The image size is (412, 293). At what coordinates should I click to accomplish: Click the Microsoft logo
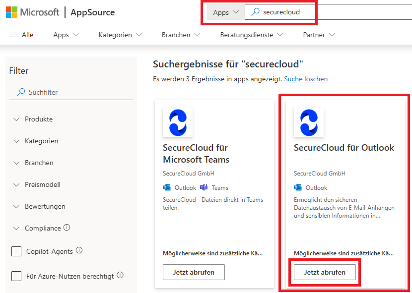tap(11, 12)
